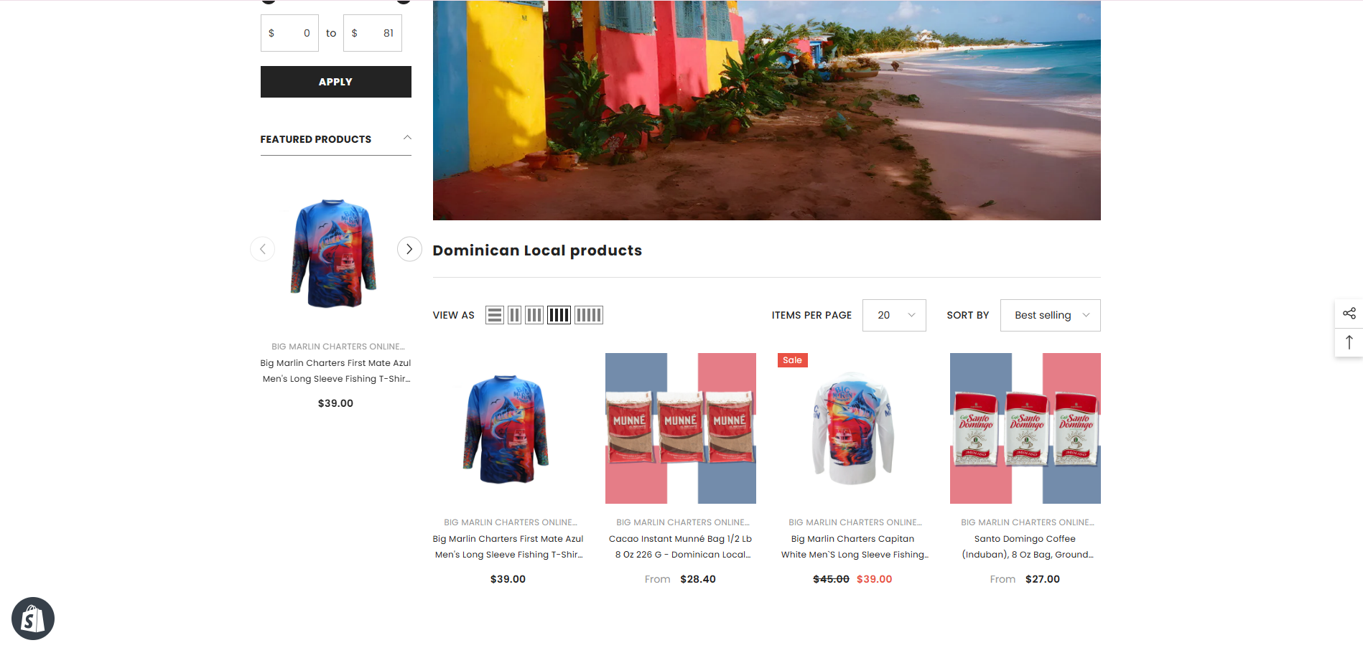Show next featured product with right arrow
The height and width of the screenshot is (653, 1363).
[x=409, y=249]
